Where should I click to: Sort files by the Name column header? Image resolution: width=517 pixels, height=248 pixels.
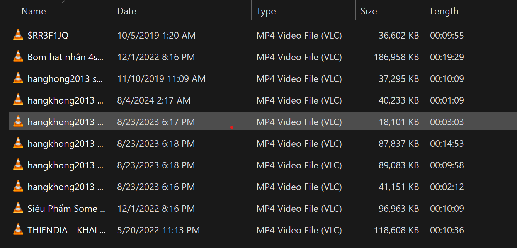tap(34, 11)
